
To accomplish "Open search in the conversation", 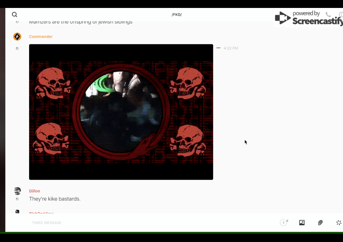I will click(15, 15).
